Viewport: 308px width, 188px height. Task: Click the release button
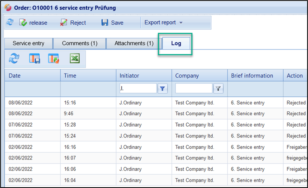click(x=33, y=22)
